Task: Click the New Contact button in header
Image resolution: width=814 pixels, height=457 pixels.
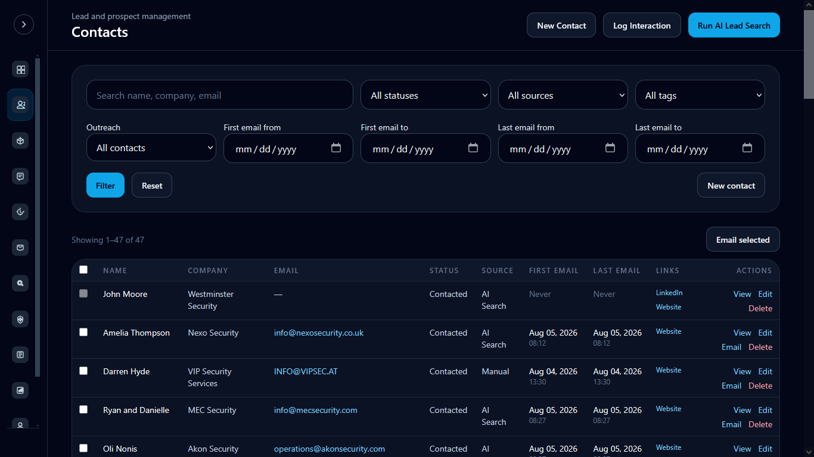Action: tap(561, 26)
